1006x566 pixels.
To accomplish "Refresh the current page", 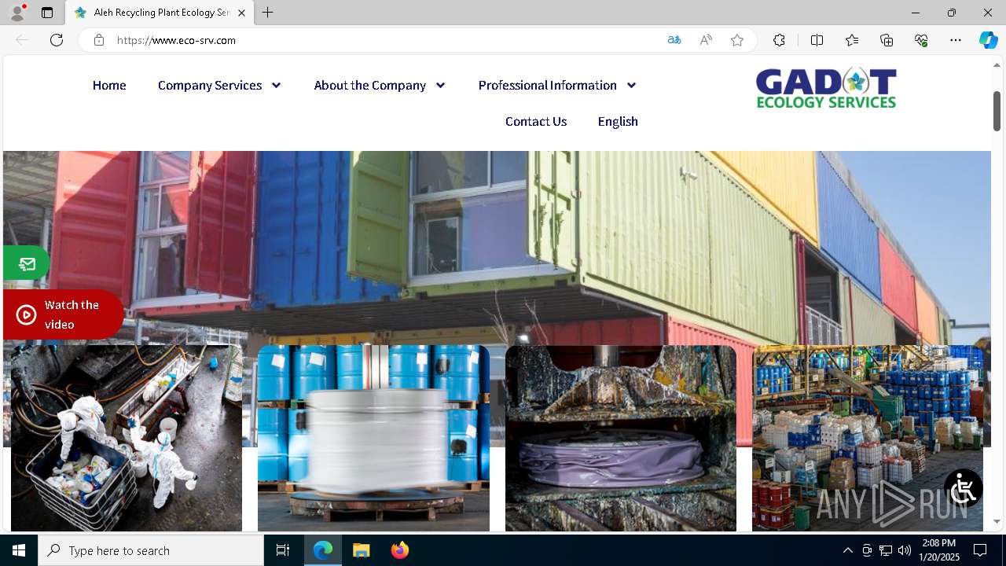I will click(x=57, y=40).
